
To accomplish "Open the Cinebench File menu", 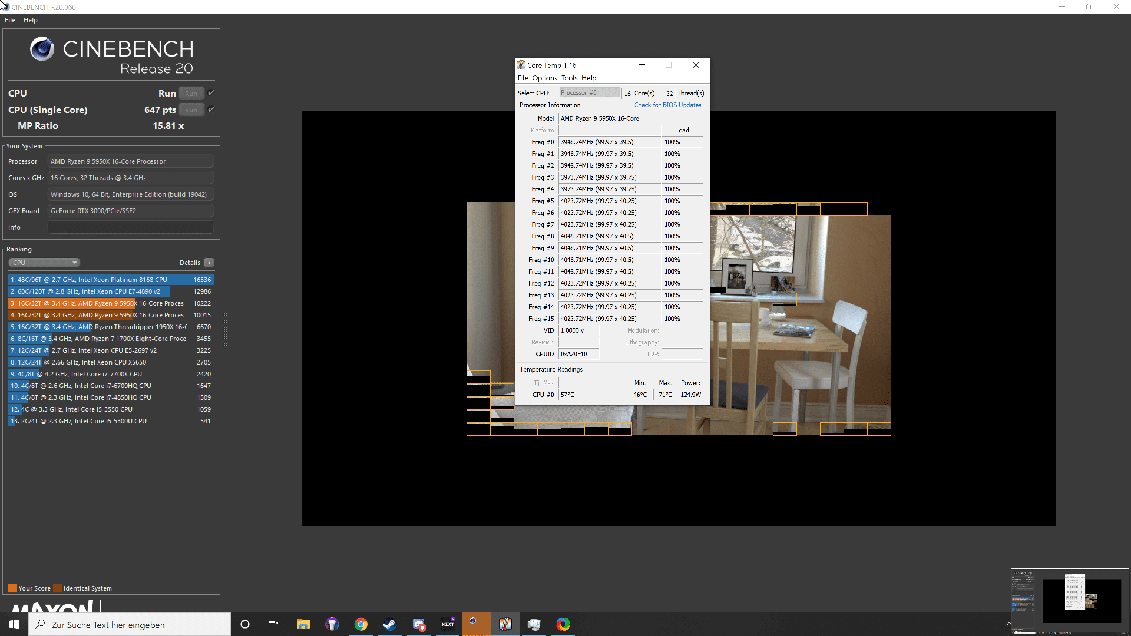I will (10, 20).
